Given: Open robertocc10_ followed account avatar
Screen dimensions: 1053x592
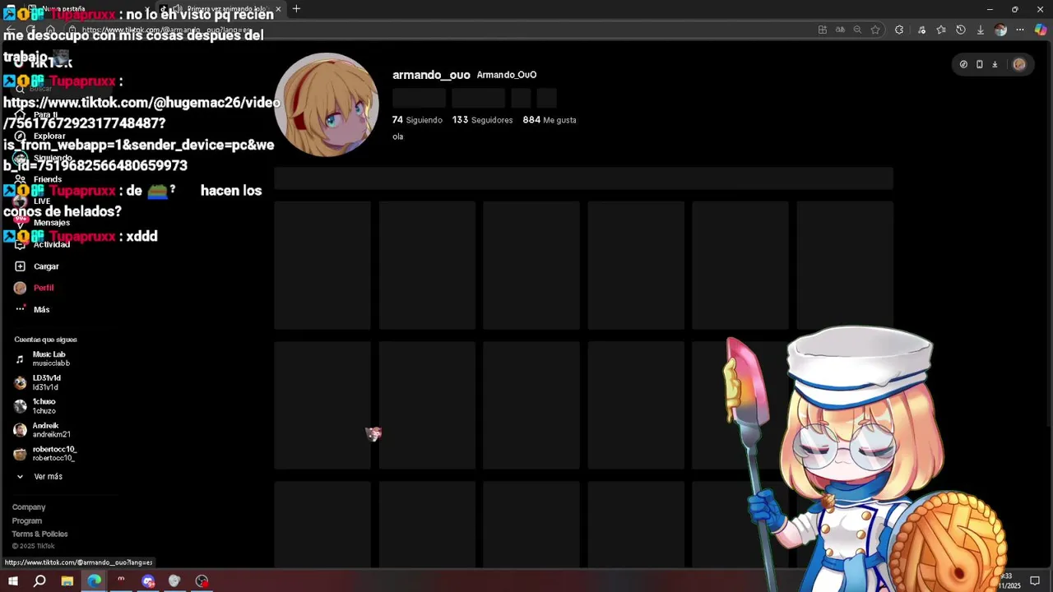Looking at the screenshot, I should pos(21,454).
